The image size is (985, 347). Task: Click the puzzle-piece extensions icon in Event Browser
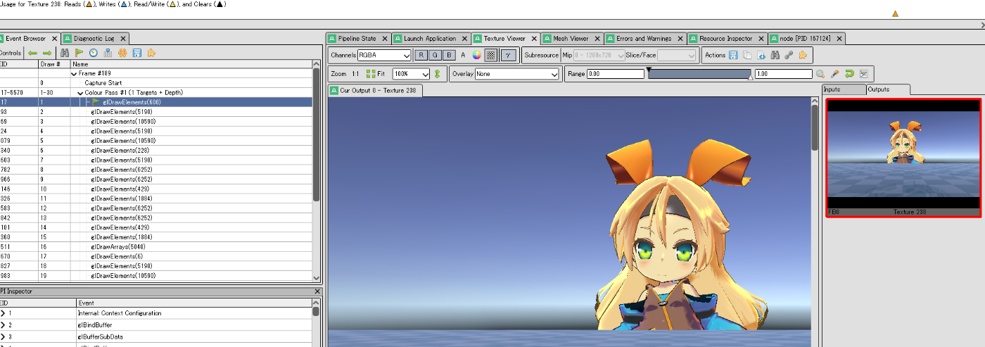coord(151,53)
